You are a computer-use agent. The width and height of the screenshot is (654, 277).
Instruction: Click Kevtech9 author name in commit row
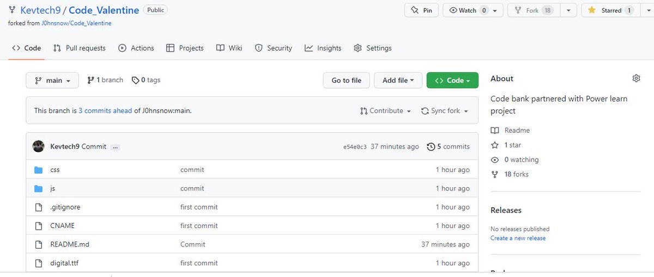point(65,146)
